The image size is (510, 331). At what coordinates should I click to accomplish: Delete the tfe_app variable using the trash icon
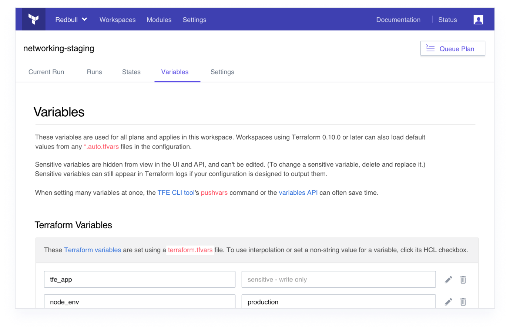(463, 280)
